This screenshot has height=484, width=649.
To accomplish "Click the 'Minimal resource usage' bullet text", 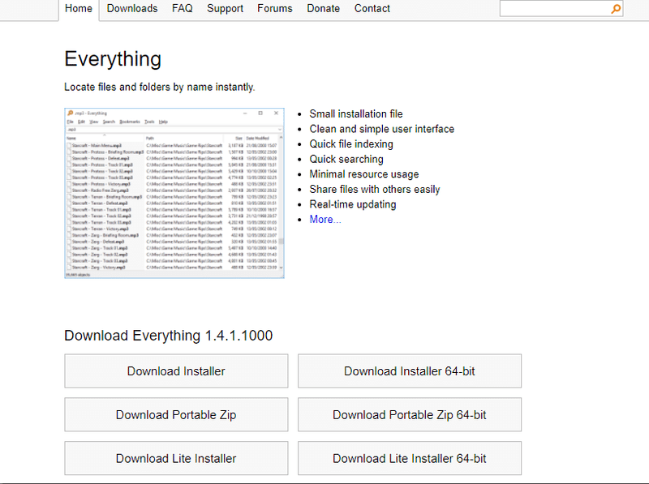I will [x=364, y=174].
